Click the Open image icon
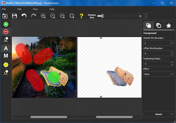 click(5, 16)
